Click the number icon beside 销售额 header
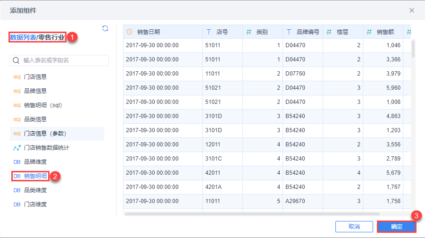 [369, 32]
